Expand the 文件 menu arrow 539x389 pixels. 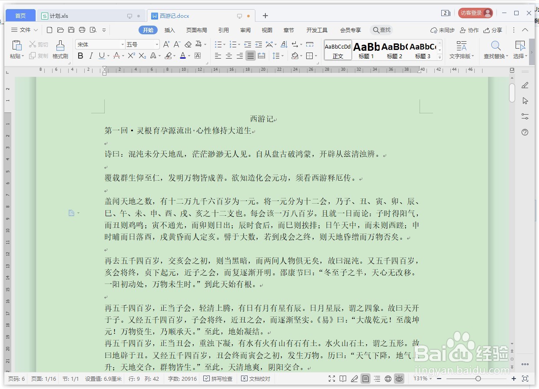(36, 30)
